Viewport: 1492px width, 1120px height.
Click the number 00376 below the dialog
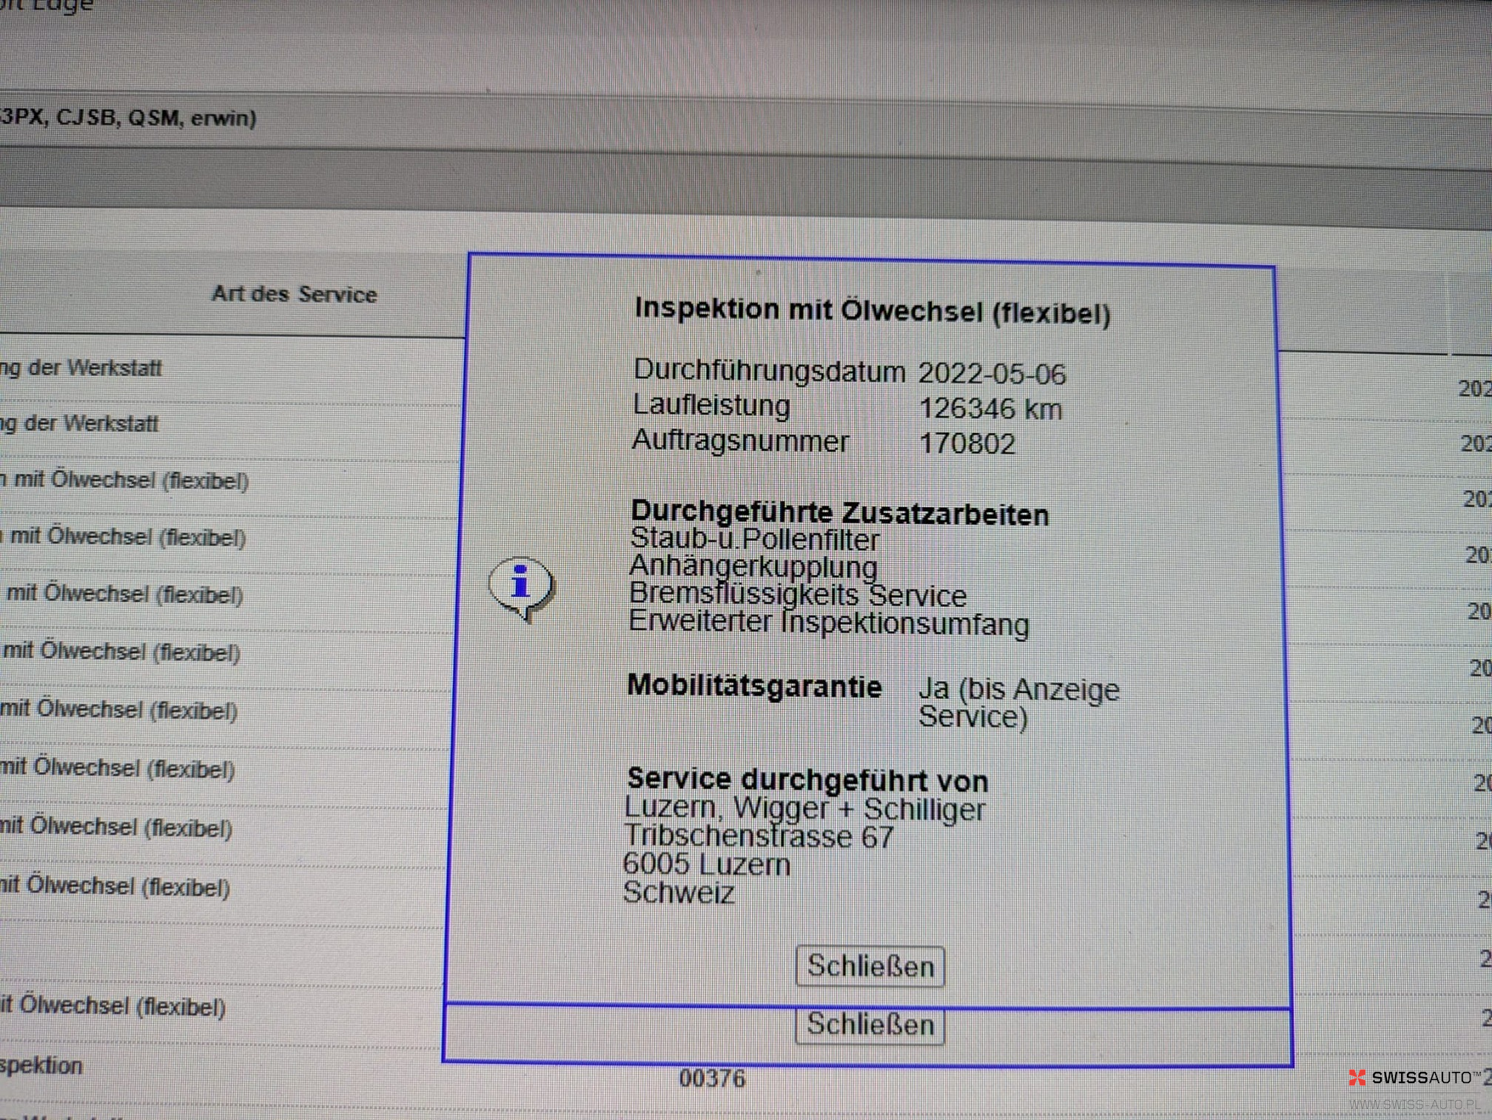pos(712,1078)
